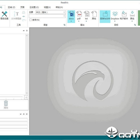Expand rotate tool dropdown arrow
Screen dimensions: 140x140
pos(26,20)
